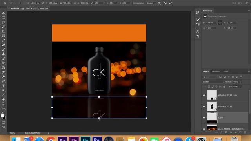The width and height of the screenshot is (251, 141).
Task: Select the Healing Brush tool
Action: pyautogui.click(x=4, y=45)
